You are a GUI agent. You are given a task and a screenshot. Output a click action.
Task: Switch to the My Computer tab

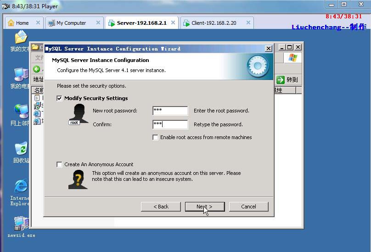pyautogui.click(x=74, y=23)
